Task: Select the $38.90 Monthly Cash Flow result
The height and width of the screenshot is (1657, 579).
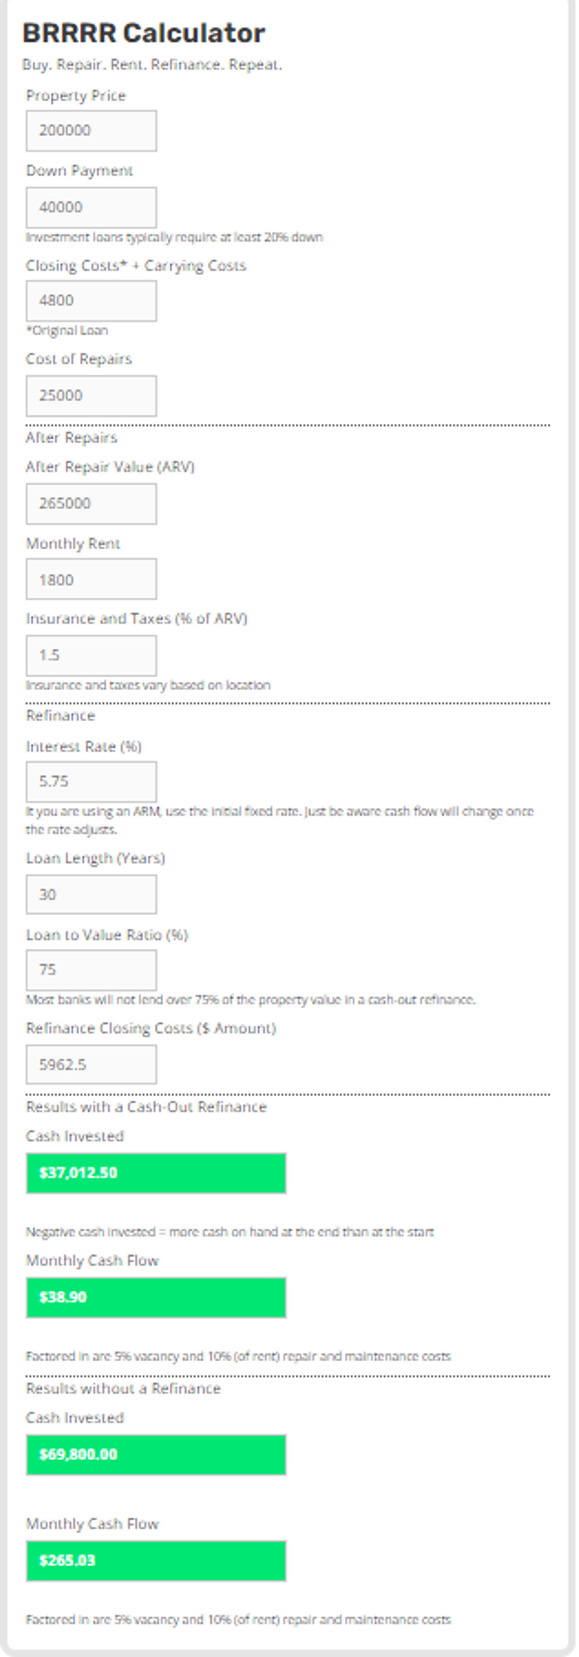Action: tap(156, 1298)
